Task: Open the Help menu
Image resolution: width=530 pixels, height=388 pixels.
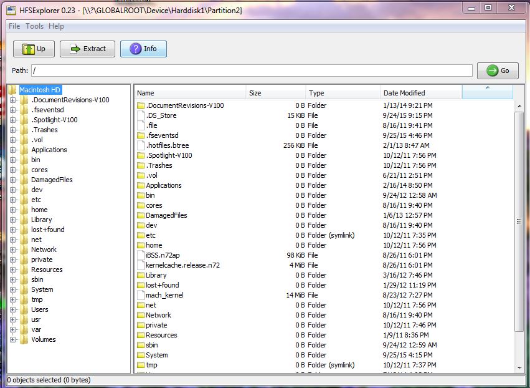Action: coord(56,26)
